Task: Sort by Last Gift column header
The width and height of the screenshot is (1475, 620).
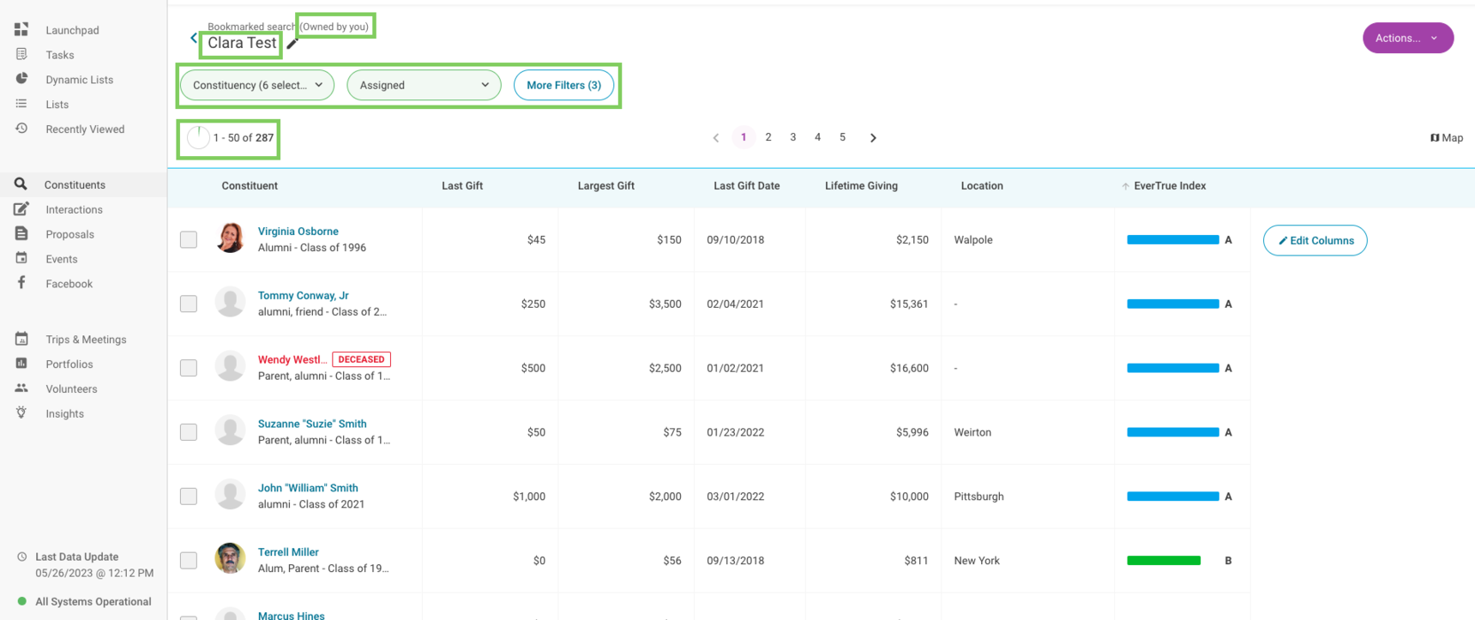Action: tap(462, 186)
